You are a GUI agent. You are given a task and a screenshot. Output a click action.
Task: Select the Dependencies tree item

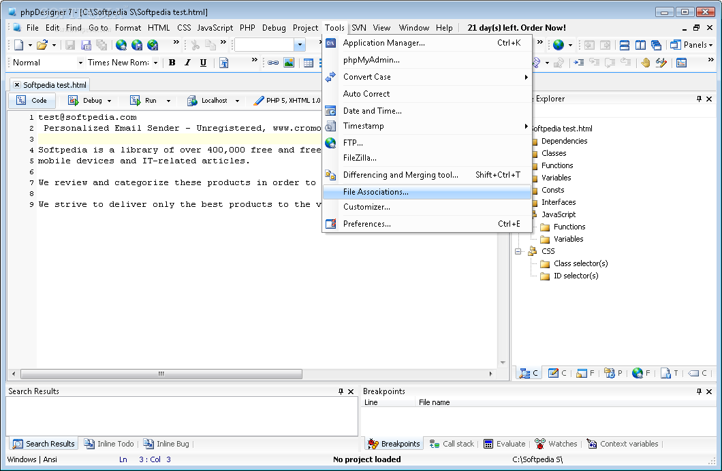click(x=564, y=141)
